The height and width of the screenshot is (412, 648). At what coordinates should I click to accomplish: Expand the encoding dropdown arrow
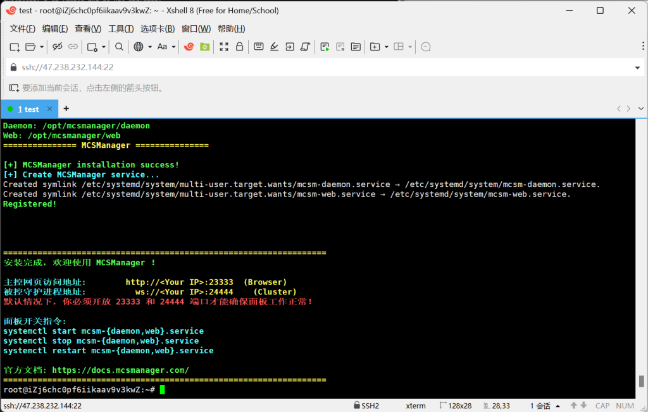pos(150,47)
